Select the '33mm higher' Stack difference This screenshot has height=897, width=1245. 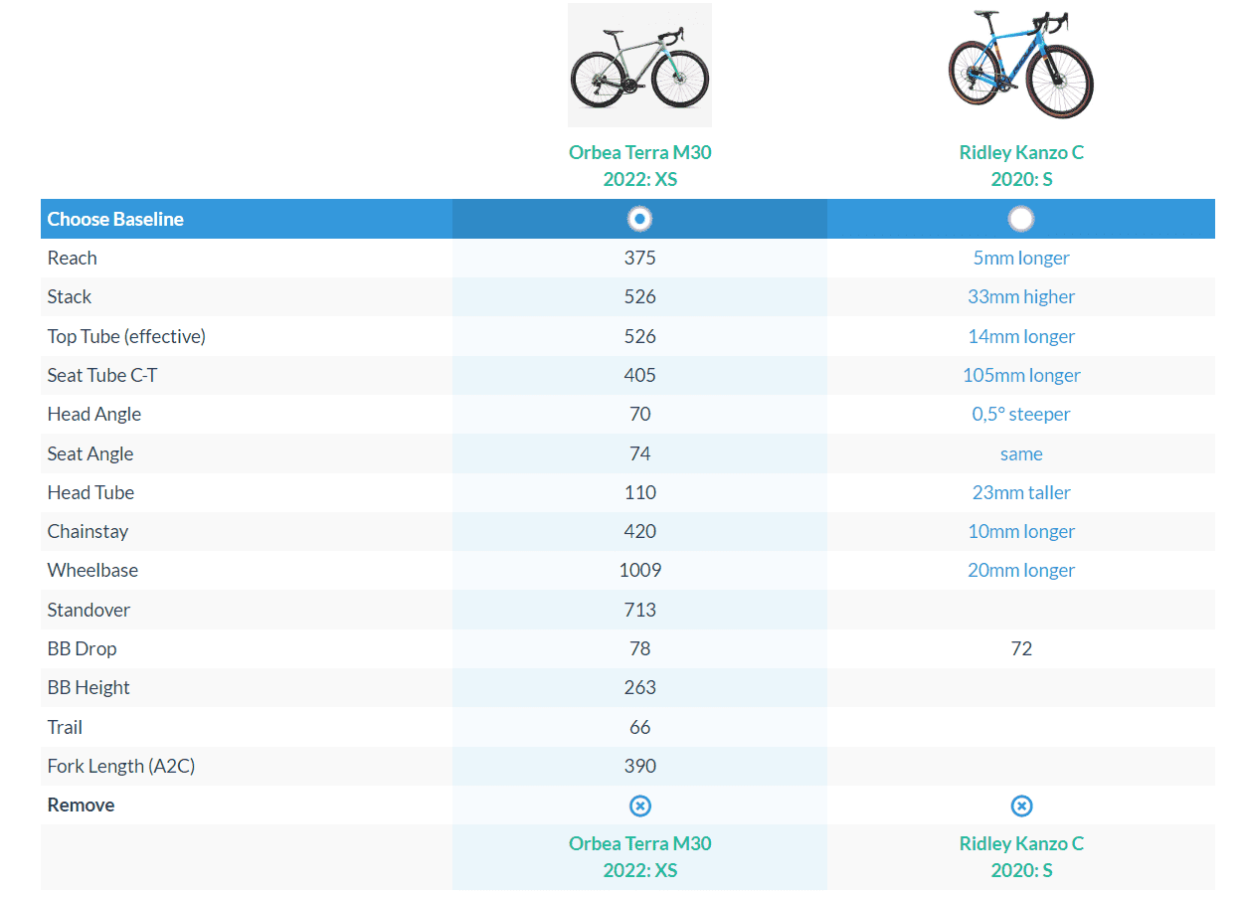pyautogui.click(x=1021, y=296)
